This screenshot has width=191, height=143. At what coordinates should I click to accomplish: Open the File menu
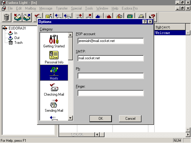pos(10,8)
